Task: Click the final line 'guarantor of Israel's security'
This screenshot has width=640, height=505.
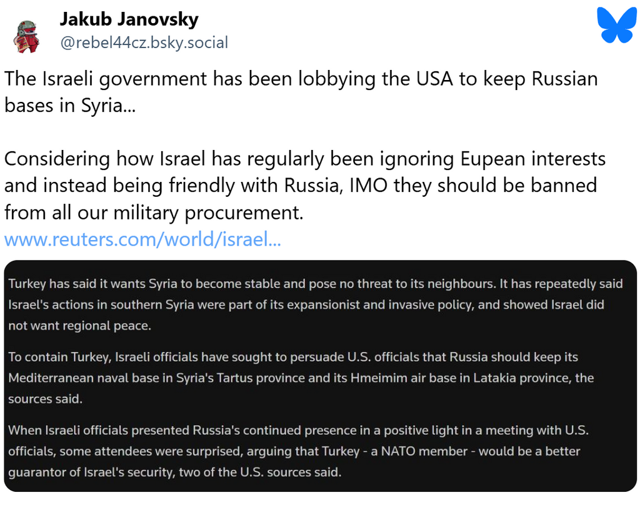Action: point(175,472)
